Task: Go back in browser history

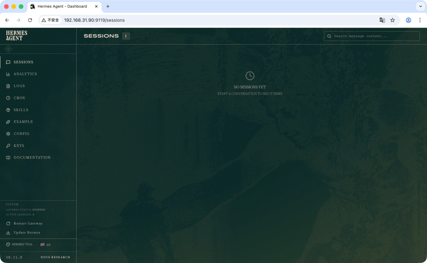Action: (x=7, y=20)
